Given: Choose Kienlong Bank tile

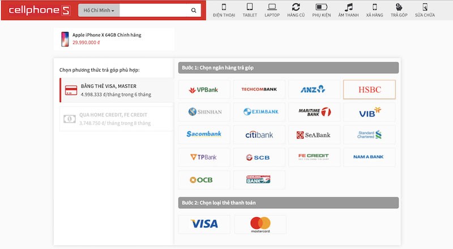Looking at the screenshot, I should (259, 179).
